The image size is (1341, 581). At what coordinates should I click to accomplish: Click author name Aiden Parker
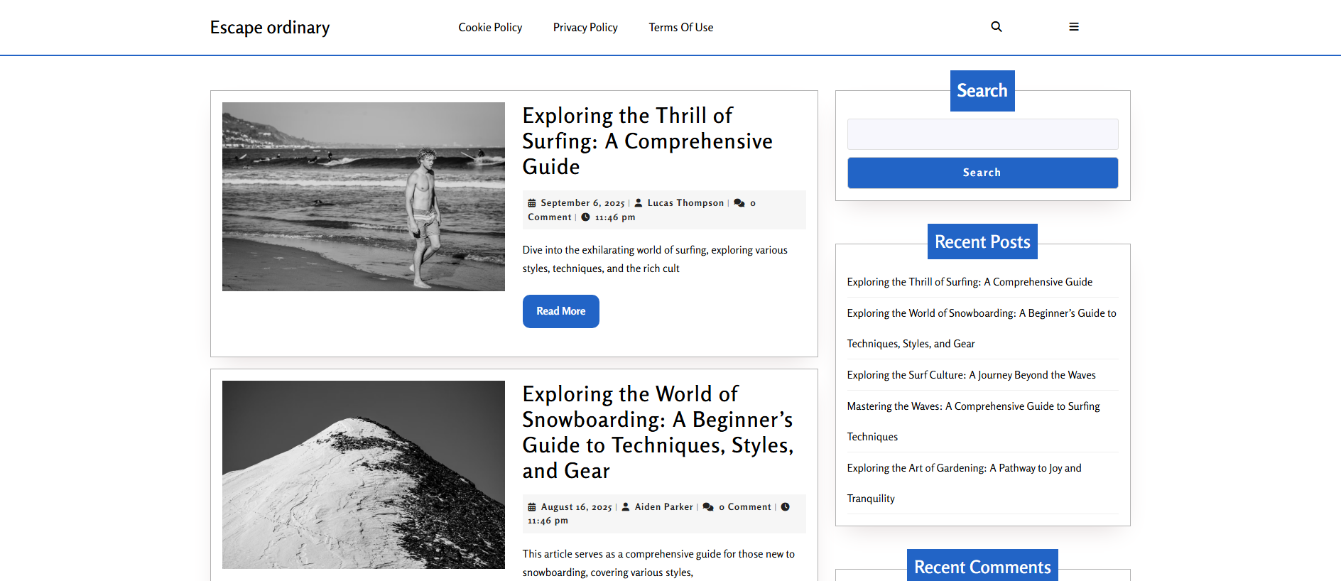click(663, 507)
